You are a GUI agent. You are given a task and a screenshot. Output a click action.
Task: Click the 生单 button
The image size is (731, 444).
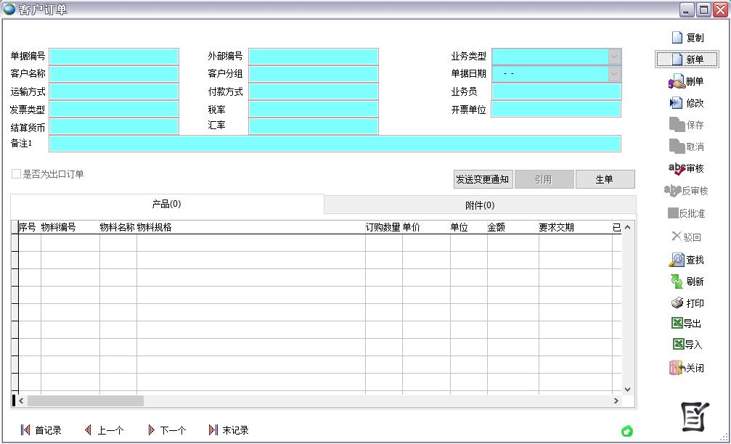click(x=605, y=179)
